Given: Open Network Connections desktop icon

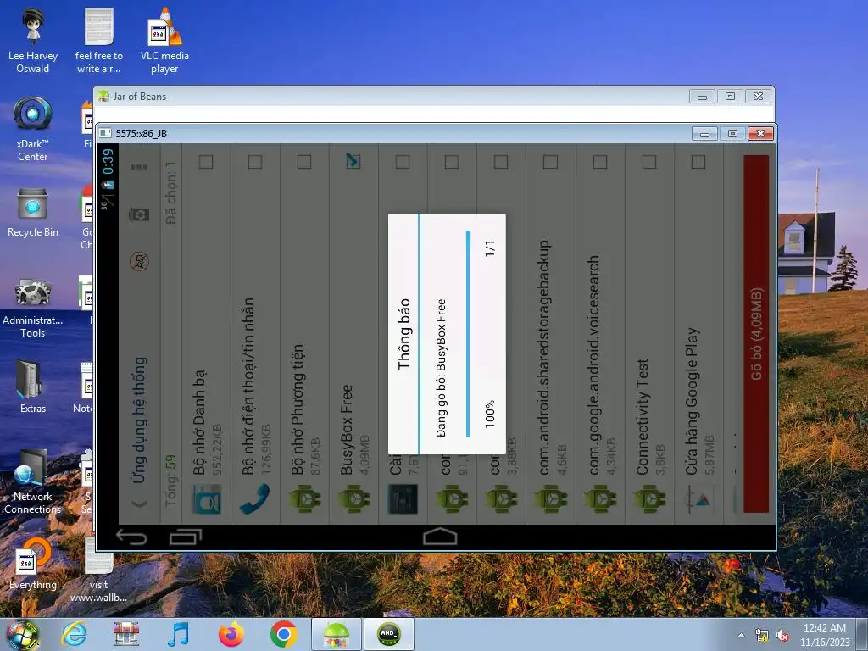Looking at the screenshot, I should coord(33,481).
